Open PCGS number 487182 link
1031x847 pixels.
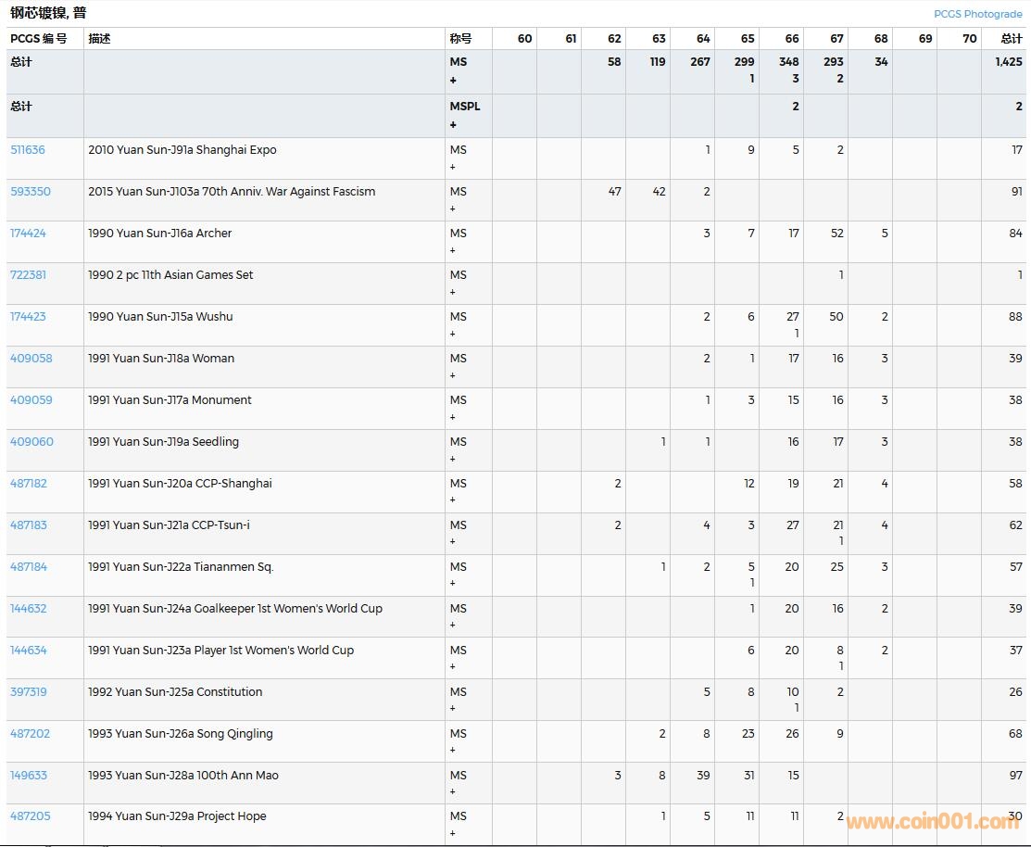click(x=29, y=484)
